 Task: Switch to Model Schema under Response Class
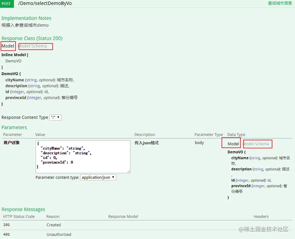32,46
